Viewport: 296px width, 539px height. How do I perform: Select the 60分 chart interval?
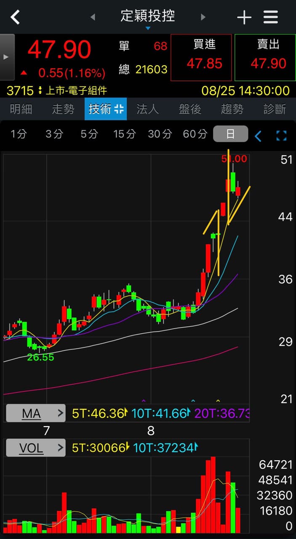(x=195, y=134)
